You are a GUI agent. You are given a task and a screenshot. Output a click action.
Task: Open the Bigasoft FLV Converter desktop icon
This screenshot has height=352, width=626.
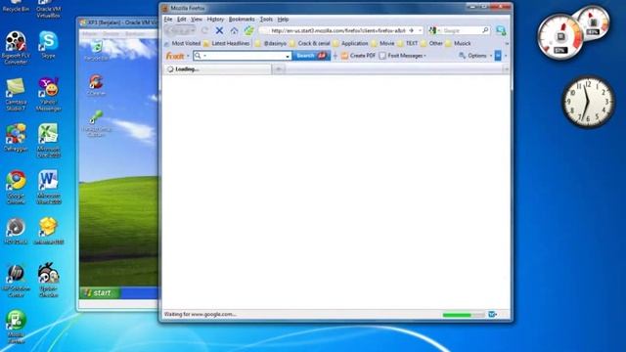tap(16, 48)
